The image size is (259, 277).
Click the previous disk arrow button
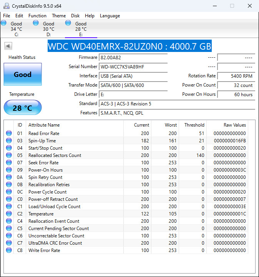coord(8,46)
